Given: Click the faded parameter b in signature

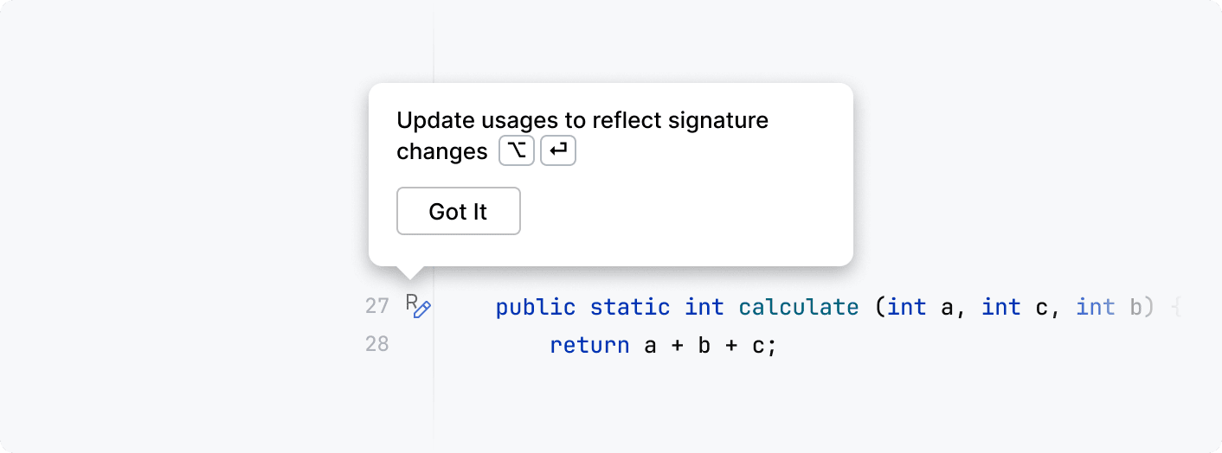Looking at the screenshot, I should click(1135, 307).
